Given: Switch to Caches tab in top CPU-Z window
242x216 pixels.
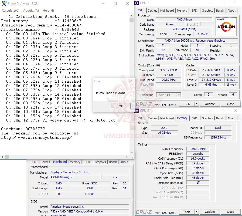Looking at the screenshot, I should click(x=152, y=11).
